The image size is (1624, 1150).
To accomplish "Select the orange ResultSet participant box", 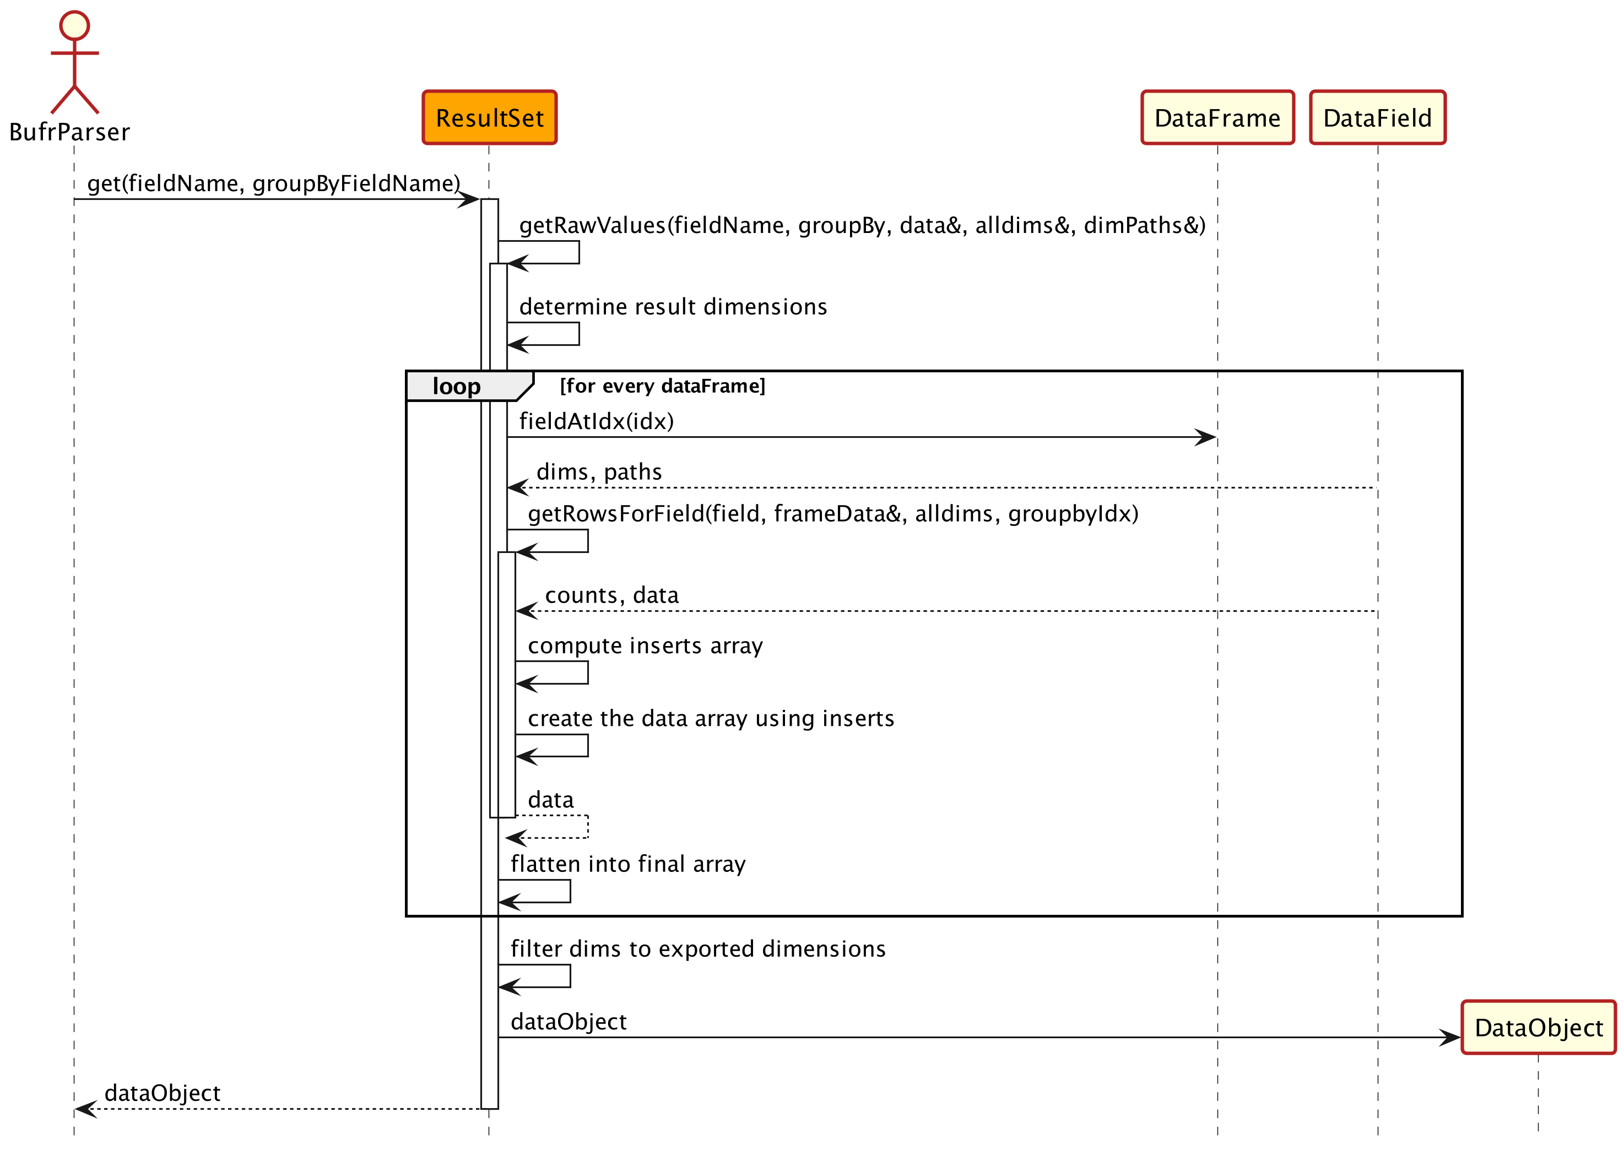I will 489,117.
